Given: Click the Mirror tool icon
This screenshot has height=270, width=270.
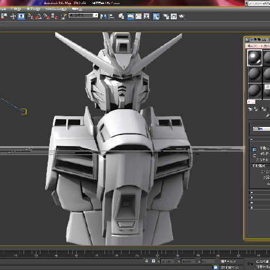Looking at the screenshot, I should tap(103, 16).
